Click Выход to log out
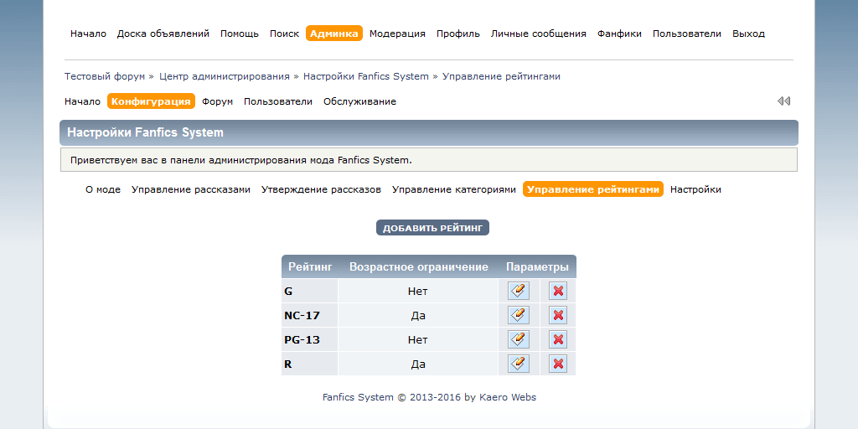The width and height of the screenshot is (858, 429). [748, 34]
